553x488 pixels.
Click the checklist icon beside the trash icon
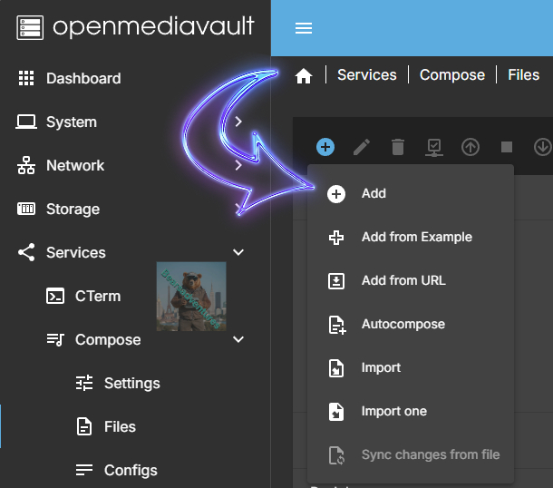(x=434, y=147)
